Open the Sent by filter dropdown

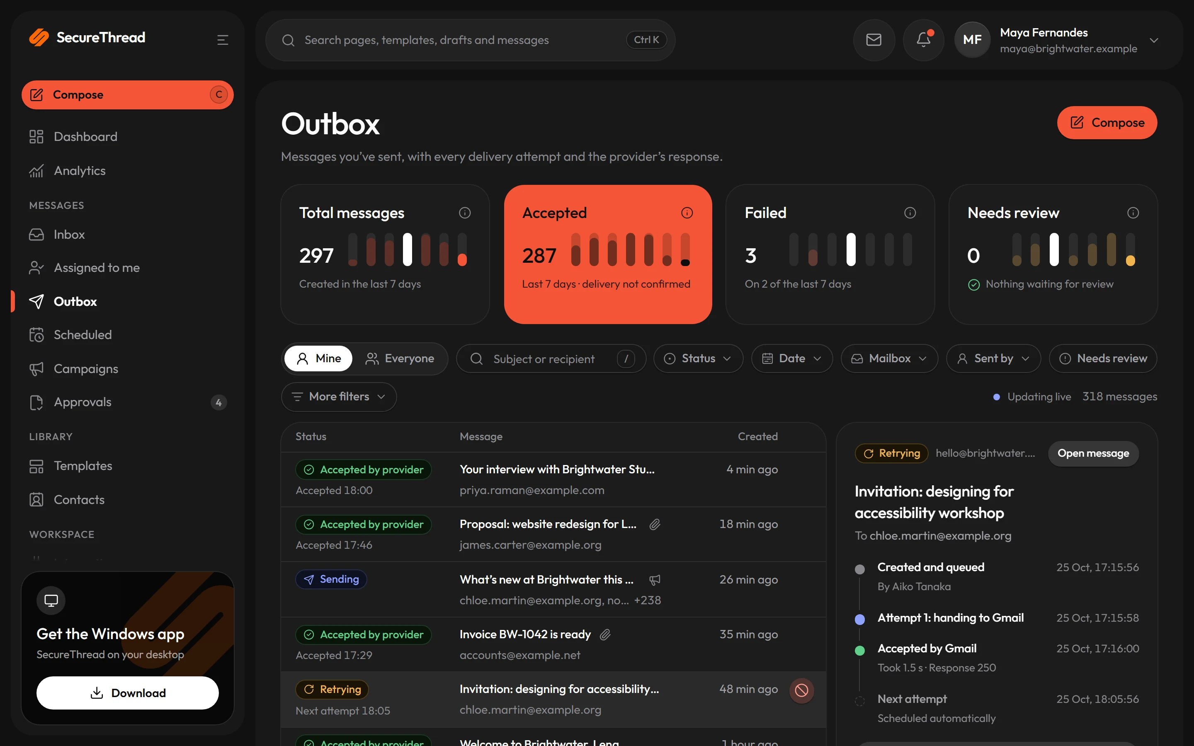[x=993, y=358]
